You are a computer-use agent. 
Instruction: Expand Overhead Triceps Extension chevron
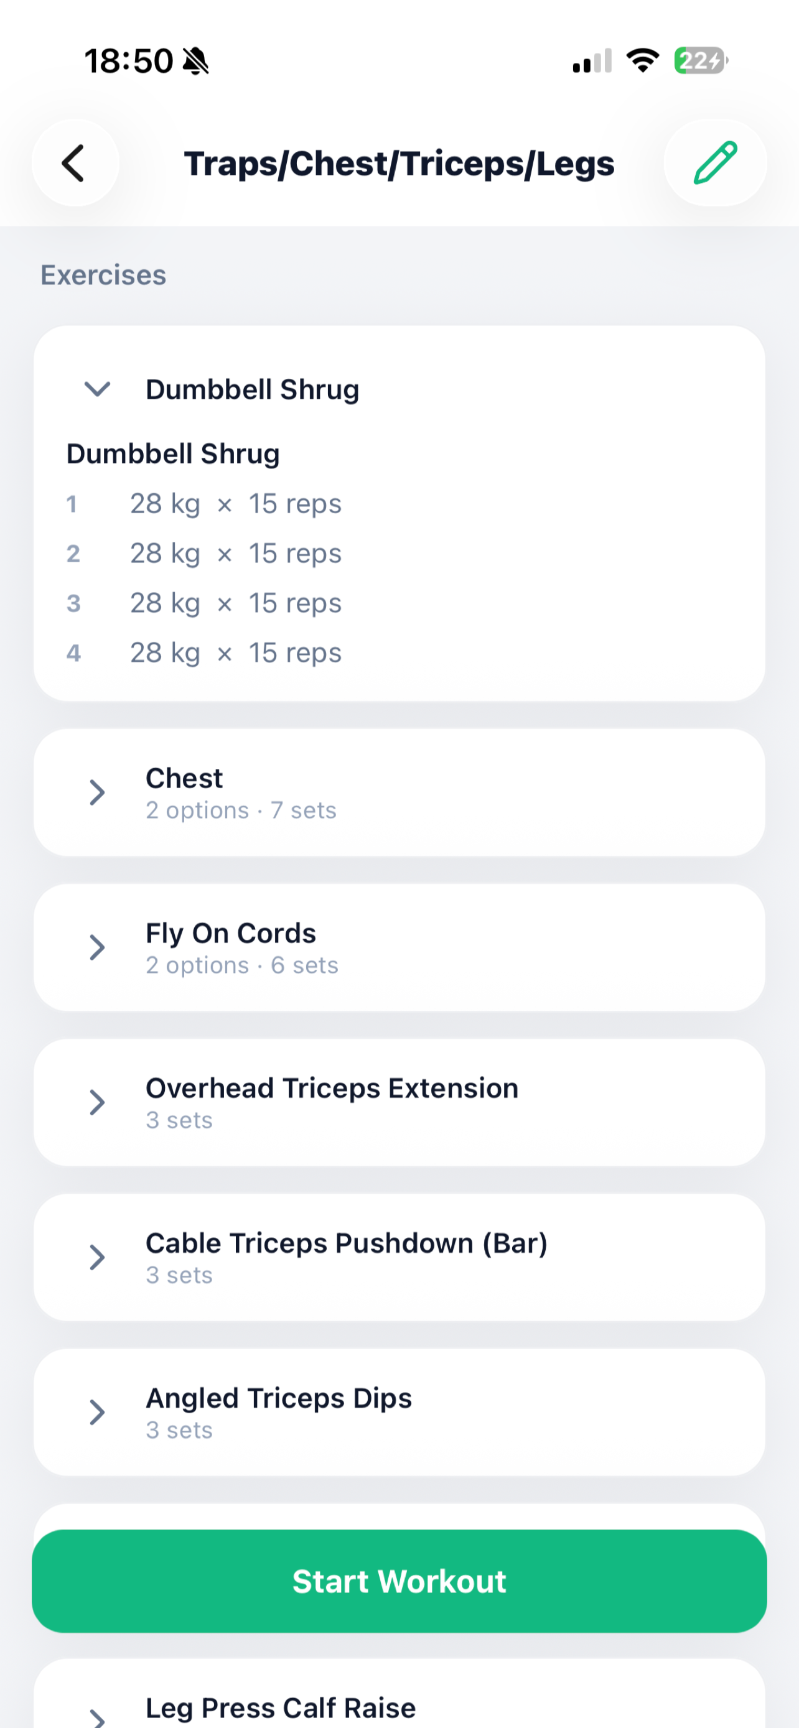coord(97,1103)
